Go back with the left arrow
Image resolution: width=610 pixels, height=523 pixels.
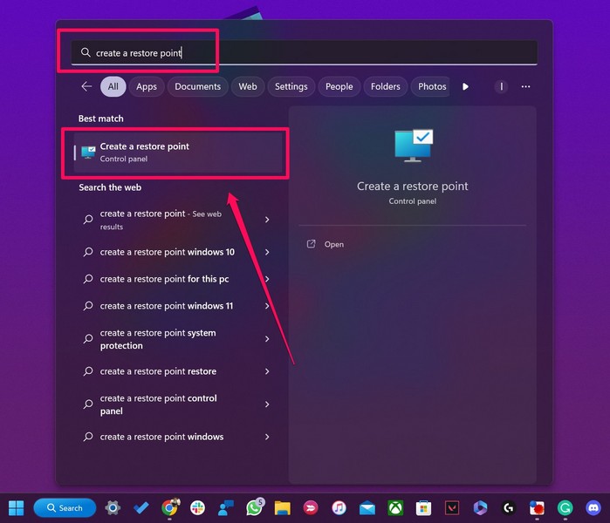click(86, 86)
